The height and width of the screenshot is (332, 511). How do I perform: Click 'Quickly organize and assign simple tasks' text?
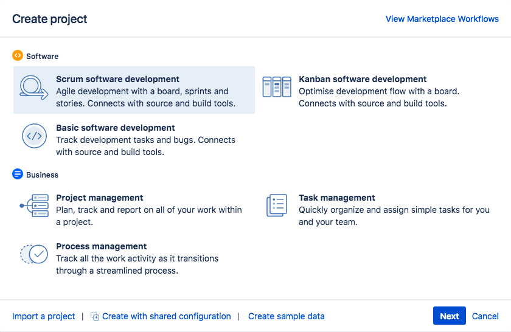pyautogui.click(x=394, y=216)
